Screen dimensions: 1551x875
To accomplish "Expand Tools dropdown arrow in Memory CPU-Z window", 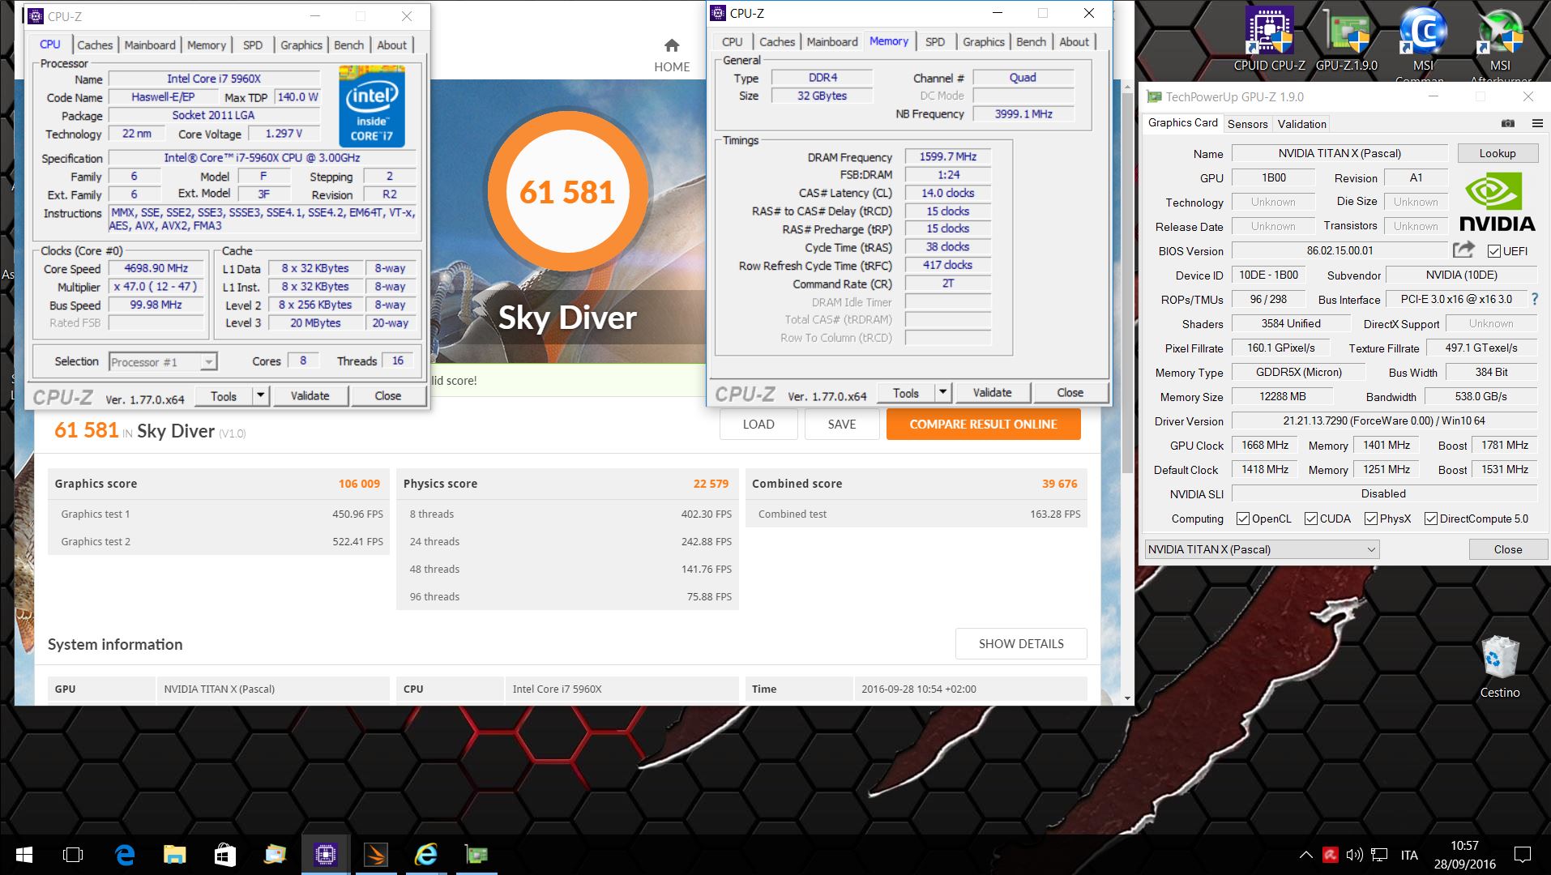I will [x=942, y=392].
